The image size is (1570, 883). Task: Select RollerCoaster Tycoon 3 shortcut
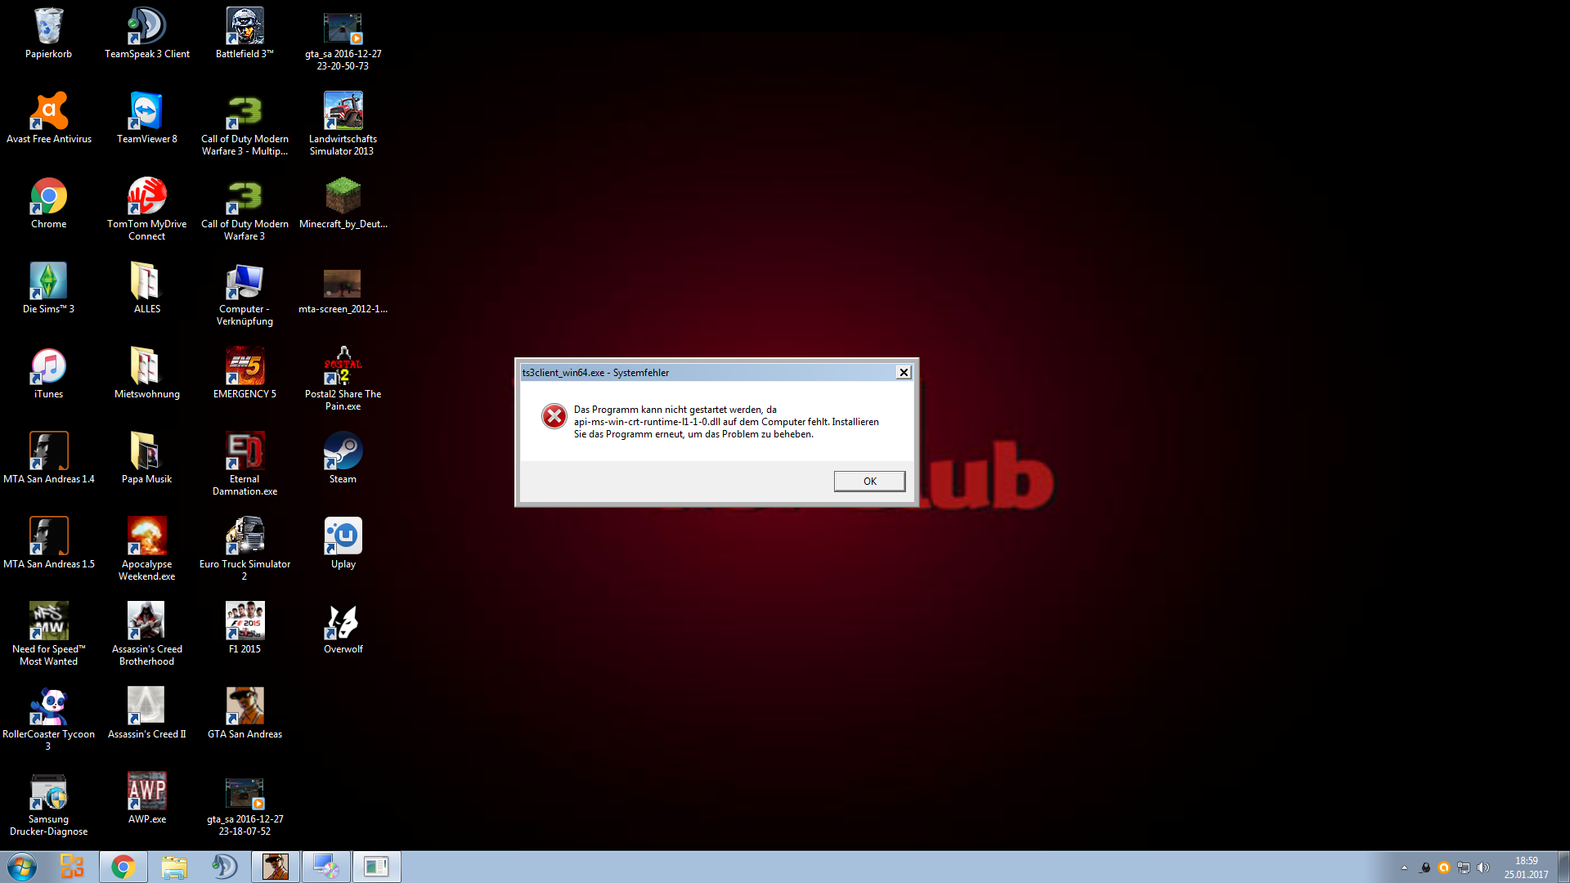48,719
